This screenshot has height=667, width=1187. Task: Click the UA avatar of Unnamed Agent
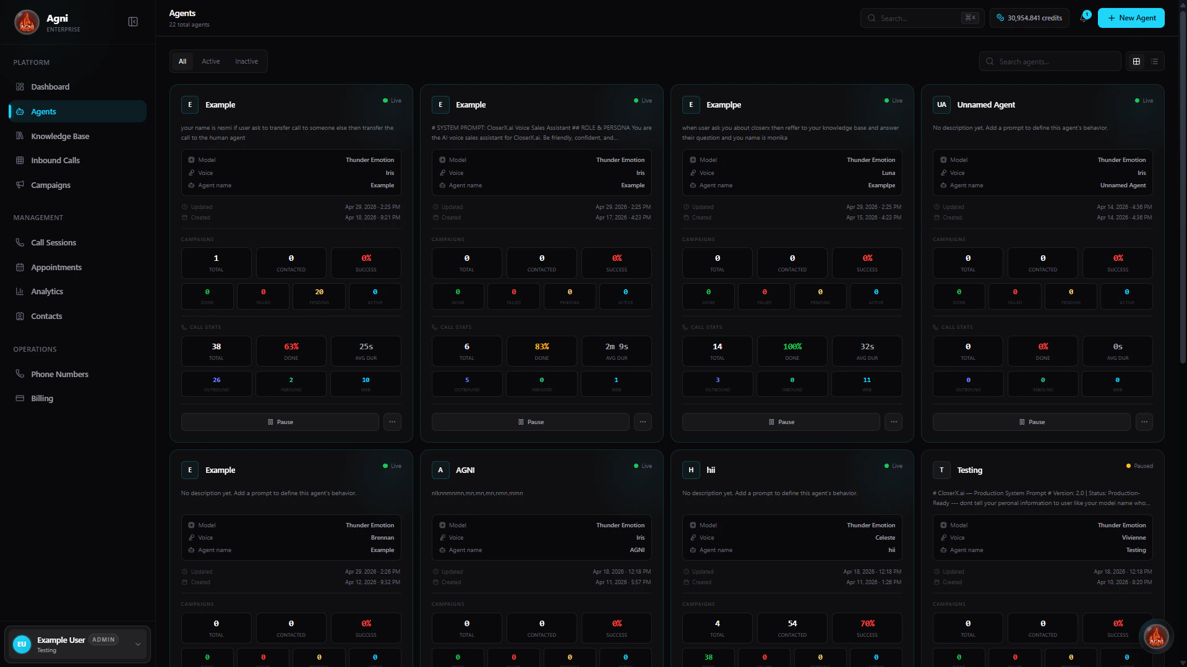[941, 104]
